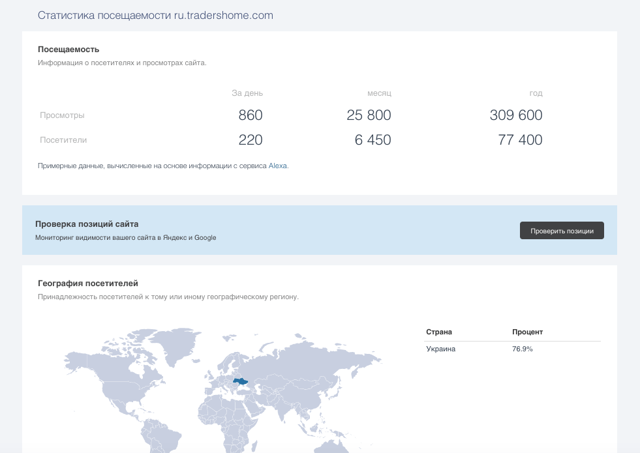The width and height of the screenshot is (640, 453).
Task: Click the 'География посетителей' section heading
Action: pos(88,284)
